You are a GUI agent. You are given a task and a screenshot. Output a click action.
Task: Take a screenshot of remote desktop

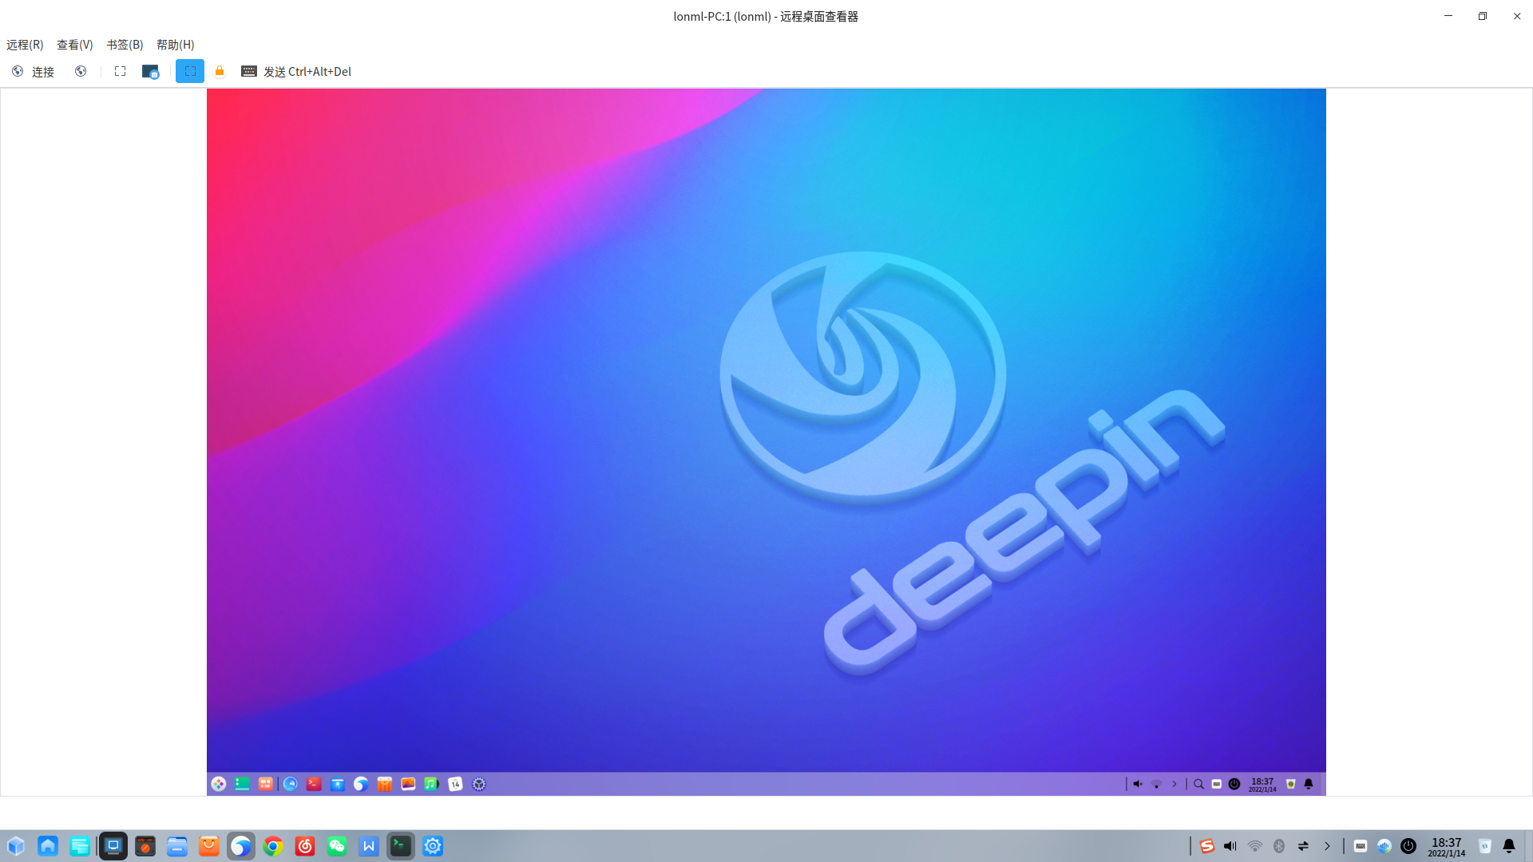click(150, 72)
